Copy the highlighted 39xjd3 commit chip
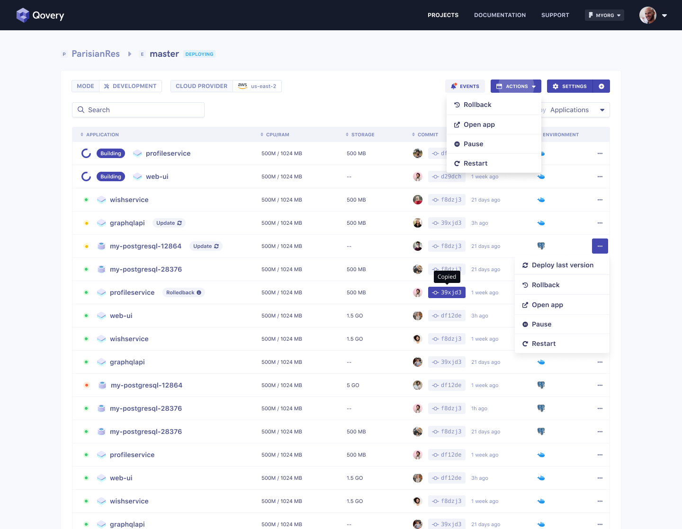This screenshot has width=682, height=529. coord(447,292)
